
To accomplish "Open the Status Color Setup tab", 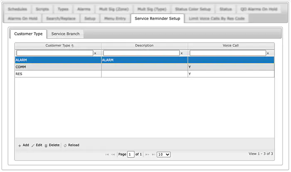I will (193, 9).
